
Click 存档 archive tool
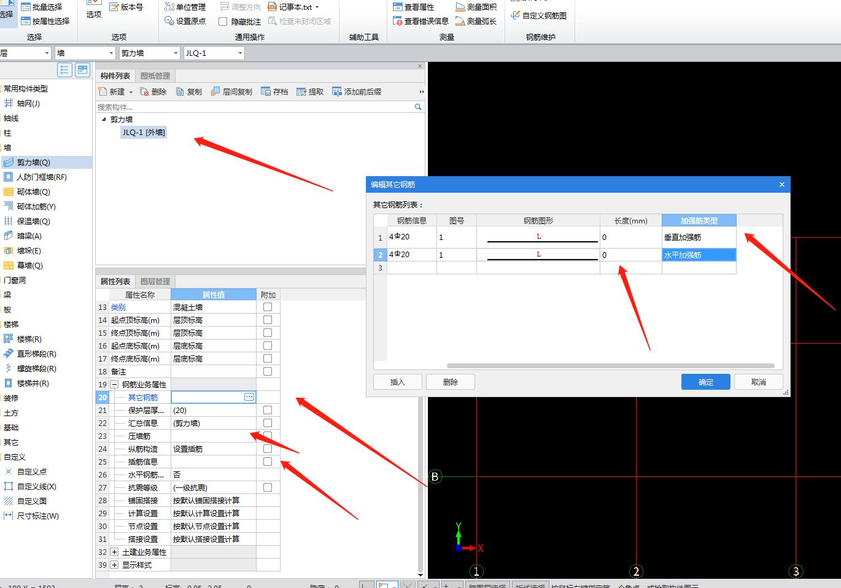pyautogui.click(x=274, y=91)
